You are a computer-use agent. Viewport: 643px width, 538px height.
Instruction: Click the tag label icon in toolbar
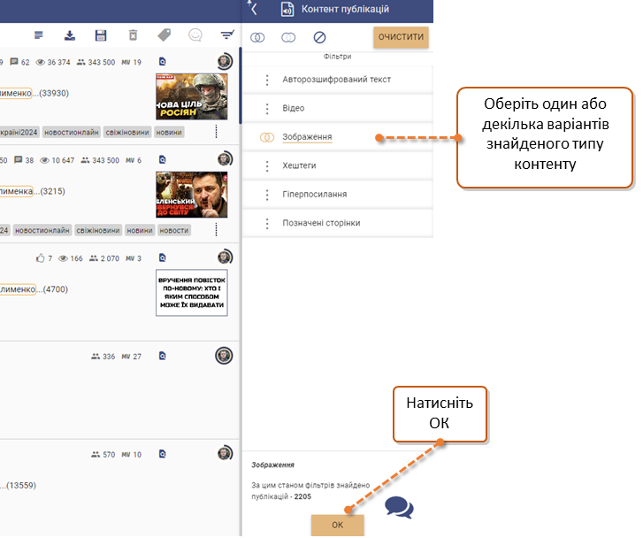tap(164, 35)
